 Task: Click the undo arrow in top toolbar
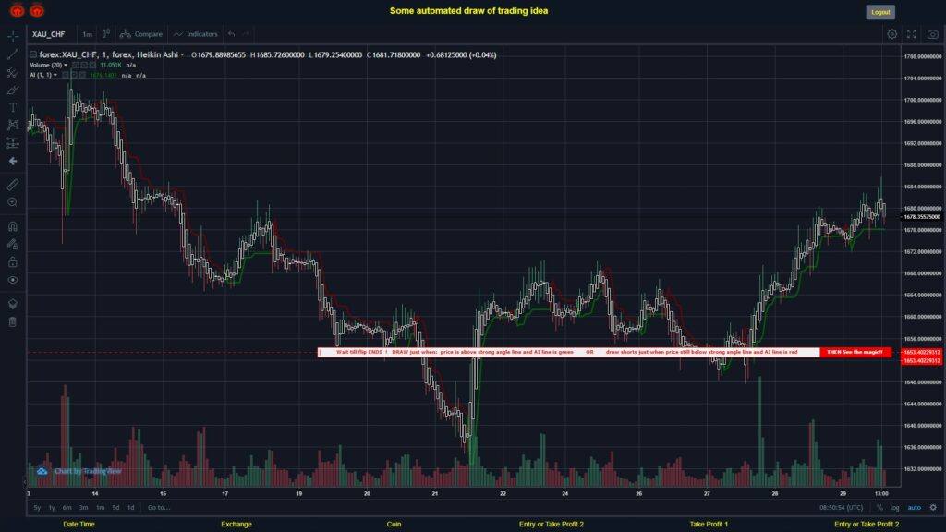click(x=231, y=34)
